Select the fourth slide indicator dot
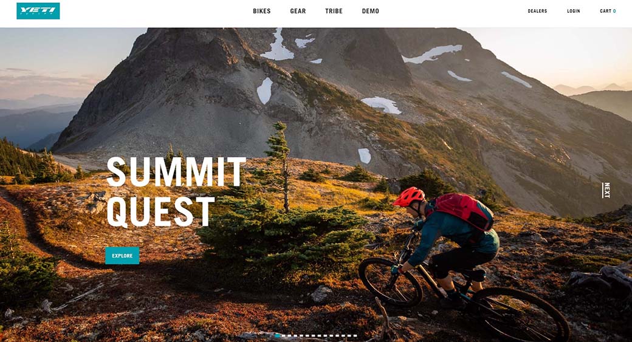 click(x=295, y=335)
